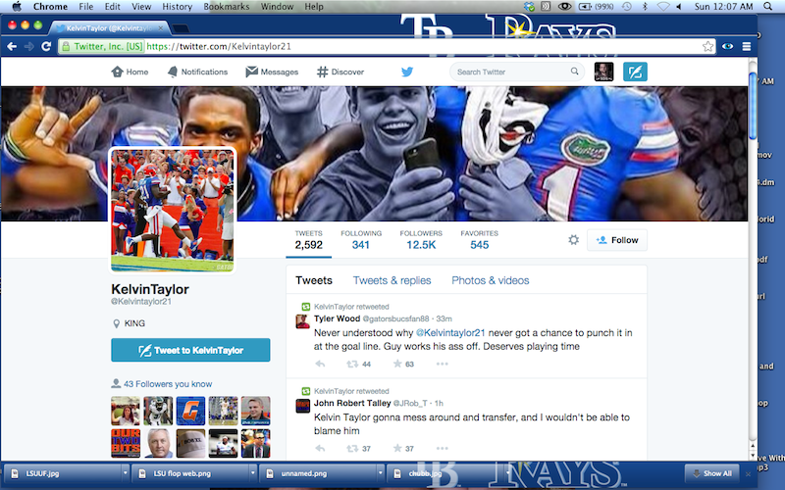This screenshot has height=490, width=785.
Task: Open the Bookmarks menu
Action: click(x=227, y=7)
